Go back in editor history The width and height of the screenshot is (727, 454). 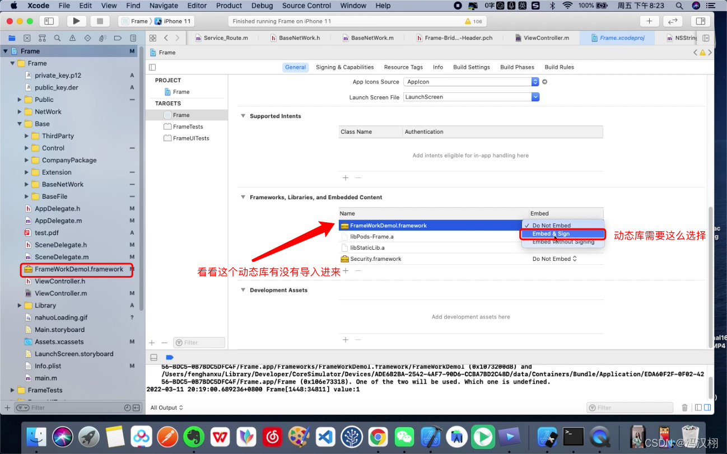166,38
